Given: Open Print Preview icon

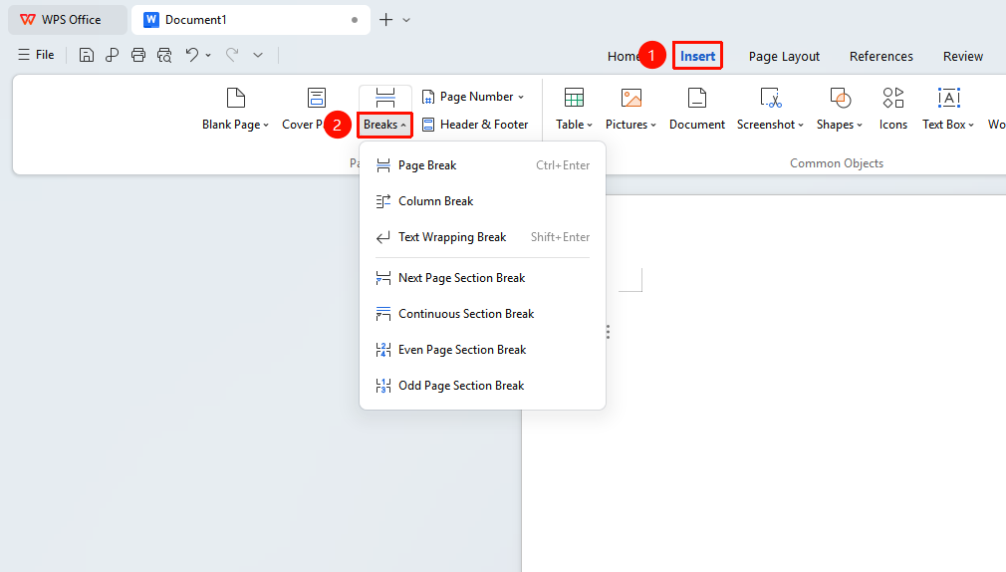Looking at the screenshot, I should (x=164, y=55).
